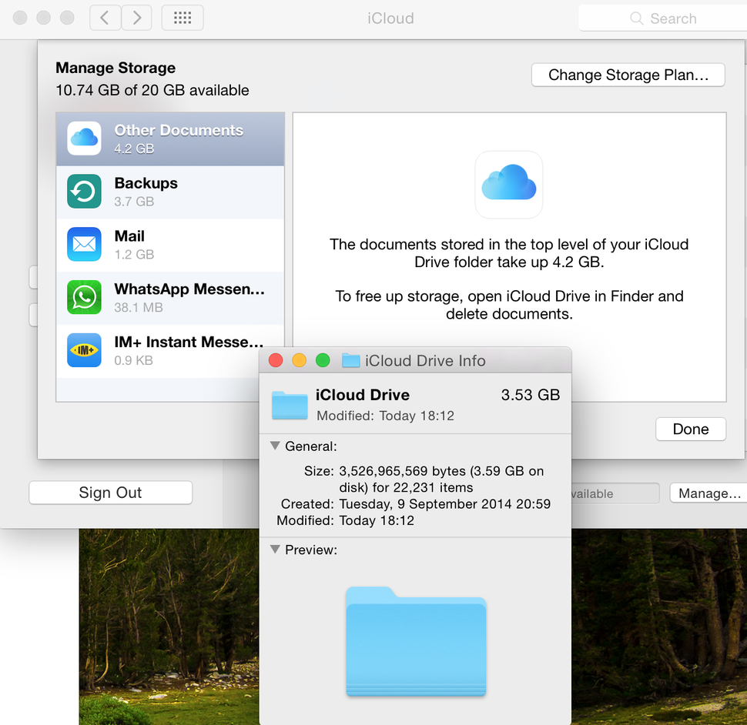Click the 3.53 GB size value
This screenshot has height=725, width=747.
(531, 395)
